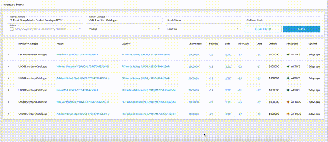
Task: Click the Product column header
Action: pyautogui.click(x=60, y=43)
